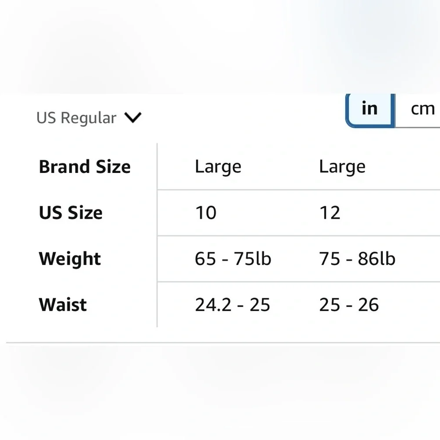The width and height of the screenshot is (440, 440).
Task: Switch measurement units to inches
Action: [x=370, y=110]
